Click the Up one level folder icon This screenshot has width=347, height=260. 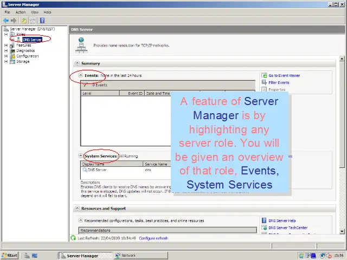click(24, 21)
